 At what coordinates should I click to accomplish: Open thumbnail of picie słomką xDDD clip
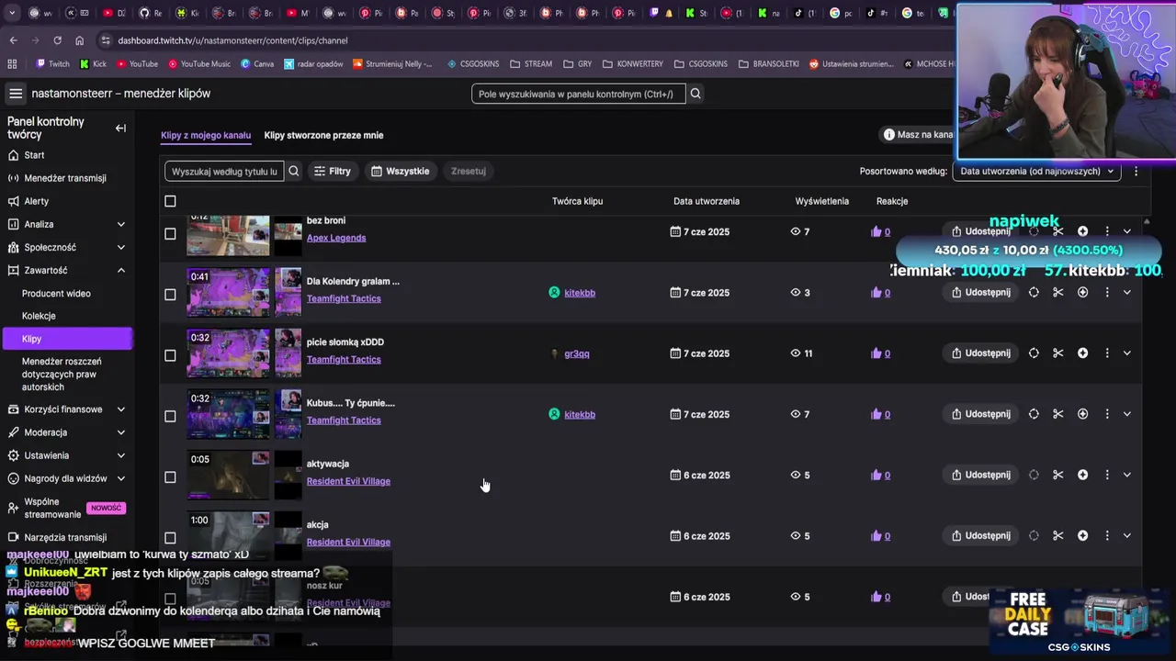point(229,353)
